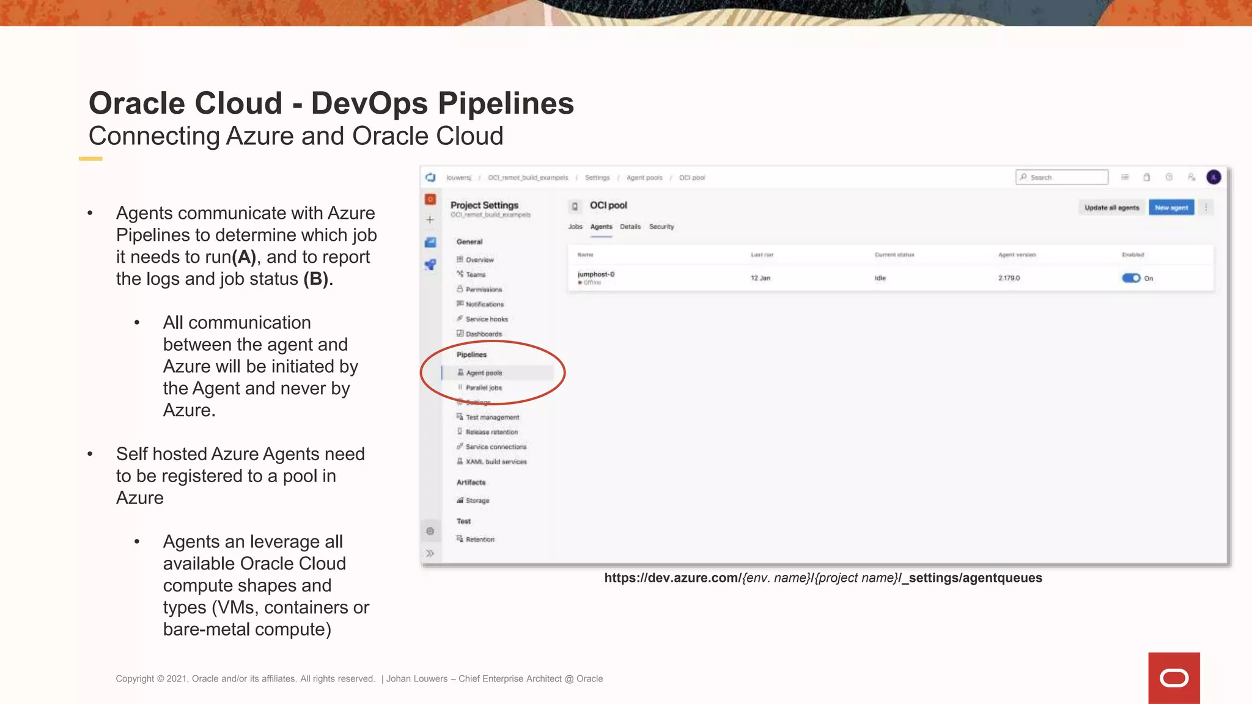This screenshot has height=704, width=1252.
Task: Click agent version value 2.179.0
Action: [x=1009, y=278]
